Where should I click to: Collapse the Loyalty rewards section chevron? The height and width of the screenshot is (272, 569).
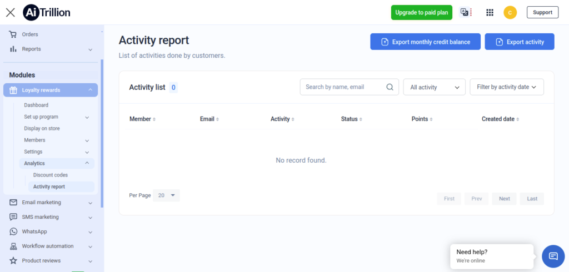91,90
